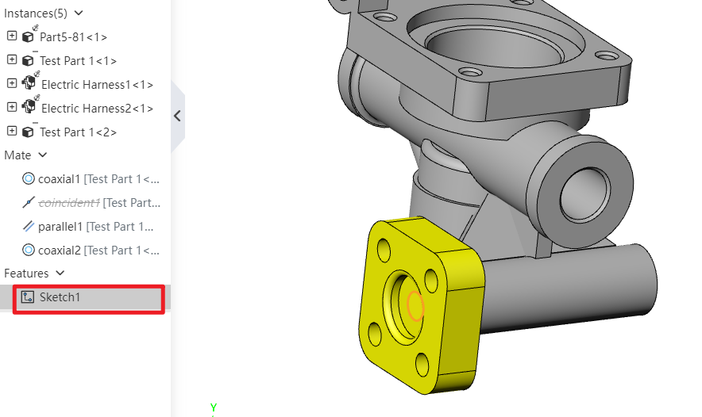Expand Electric Harness1<1> tree node
The height and width of the screenshot is (417, 702).
[12, 83]
